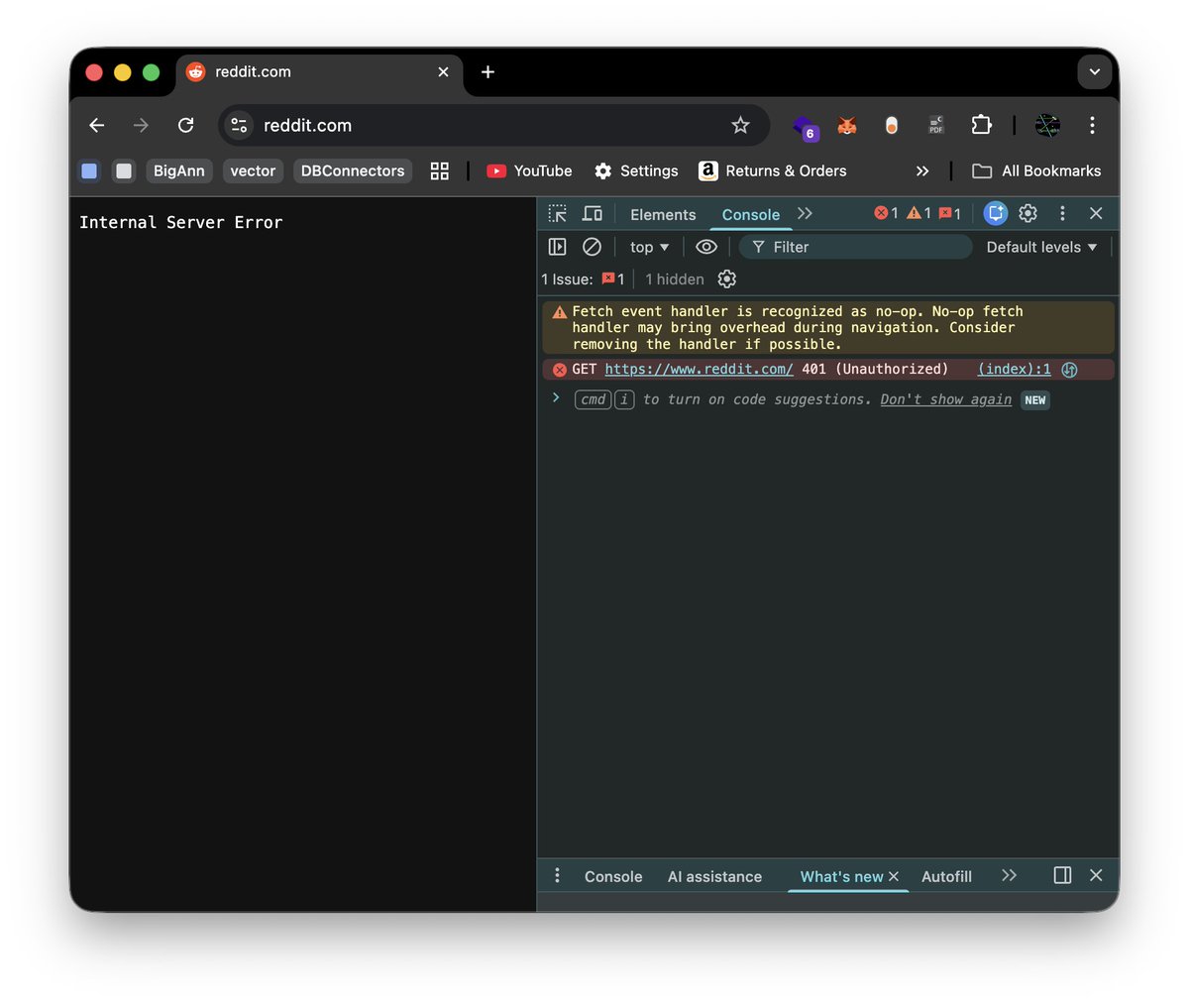
Task: Click the AI assistance icon beside the 401 error
Action: (x=1069, y=370)
